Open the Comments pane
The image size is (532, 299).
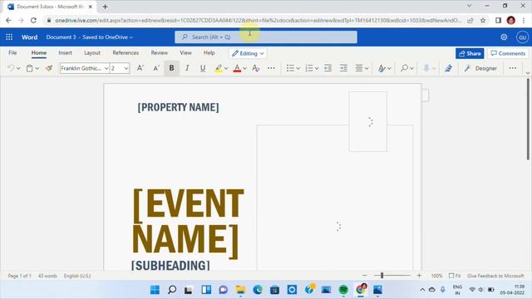508,53
